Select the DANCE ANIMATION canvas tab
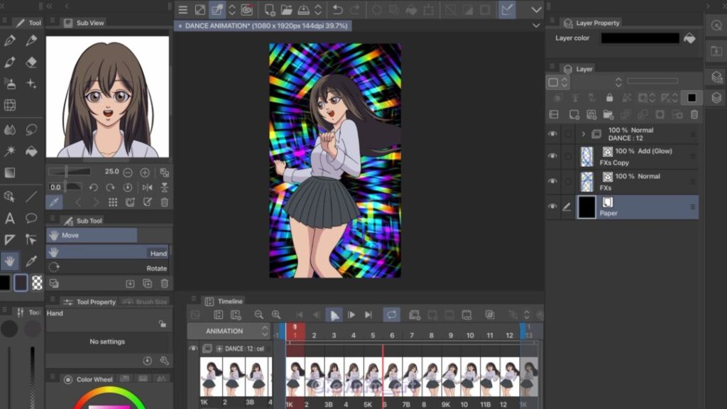Image resolution: width=727 pixels, height=409 pixels. tap(263, 26)
